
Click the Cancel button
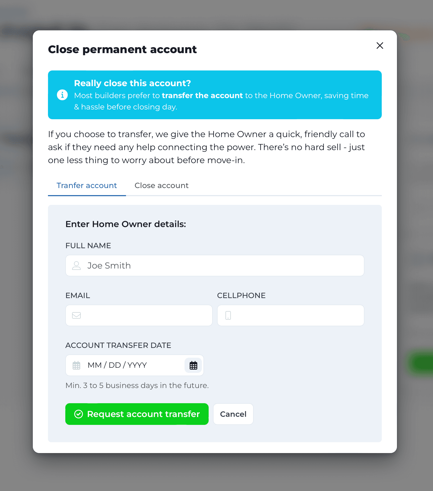(233, 414)
